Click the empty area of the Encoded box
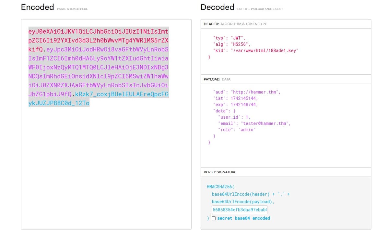The image size is (389, 237). (106, 168)
